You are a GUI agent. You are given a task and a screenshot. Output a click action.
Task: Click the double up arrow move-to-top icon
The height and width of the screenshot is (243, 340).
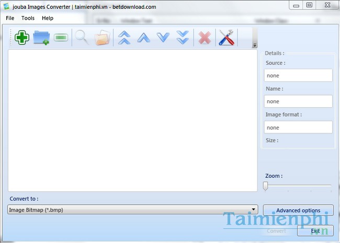point(124,38)
